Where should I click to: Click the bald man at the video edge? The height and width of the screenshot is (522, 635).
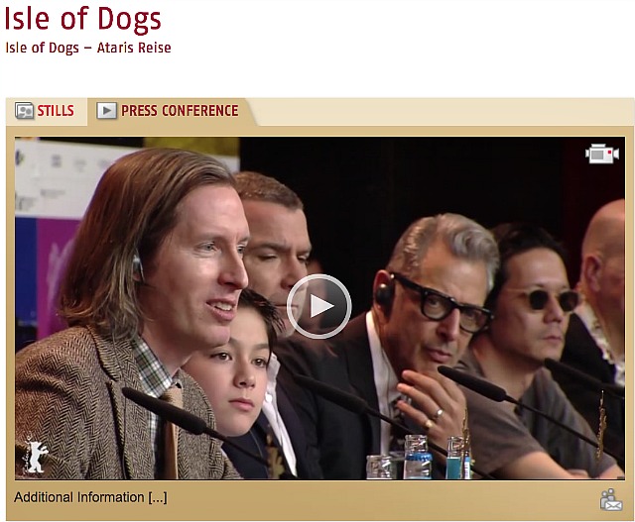point(601,283)
